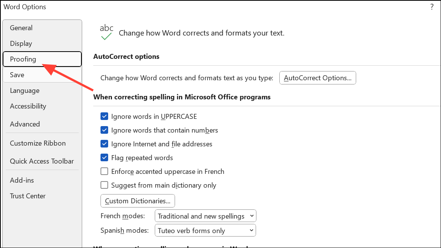The width and height of the screenshot is (441, 248).
Task: Check Suggest from main dictionary only
Action: tap(104, 185)
